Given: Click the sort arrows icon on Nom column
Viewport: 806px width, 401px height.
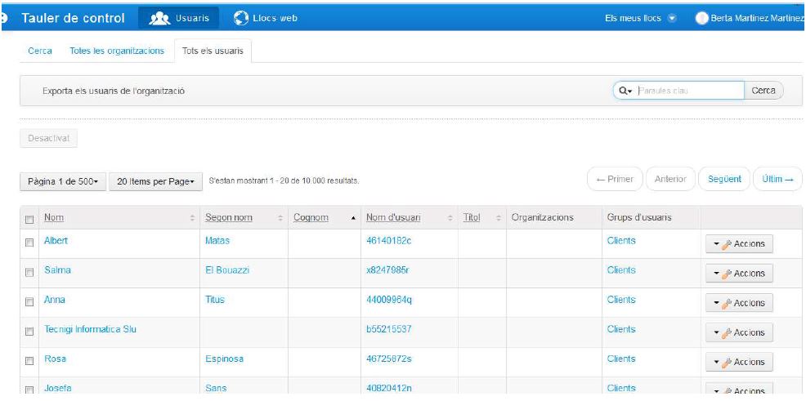Looking at the screenshot, I should [x=193, y=217].
